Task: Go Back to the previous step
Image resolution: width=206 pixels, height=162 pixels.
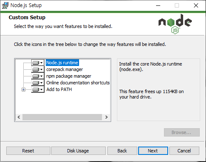Action: click(x=122, y=151)
